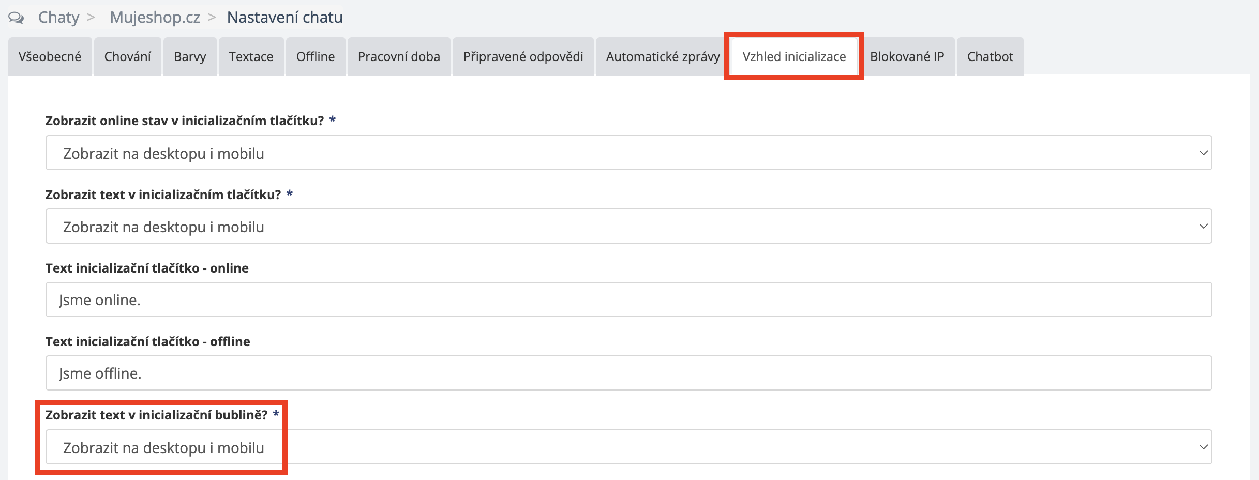Viewport: 1259px width, 480px height.
Task: Click the 'Jsme online.' text field
Action: coord(628,300)
